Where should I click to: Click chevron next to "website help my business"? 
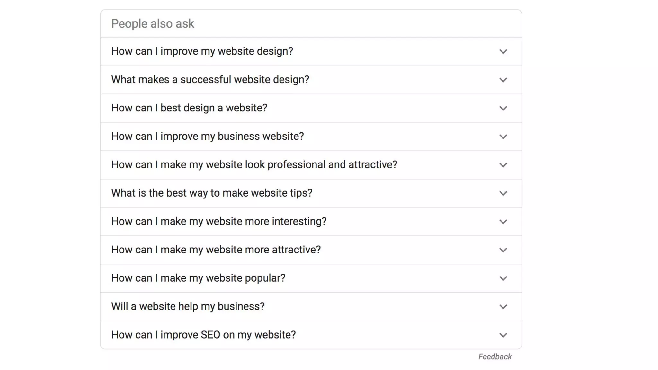tap(503, 307)
